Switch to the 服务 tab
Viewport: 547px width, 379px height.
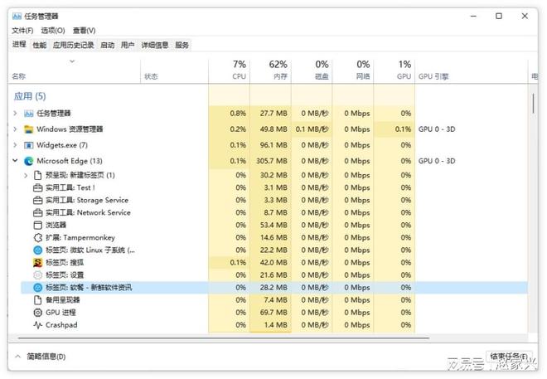tap(182, 45)
